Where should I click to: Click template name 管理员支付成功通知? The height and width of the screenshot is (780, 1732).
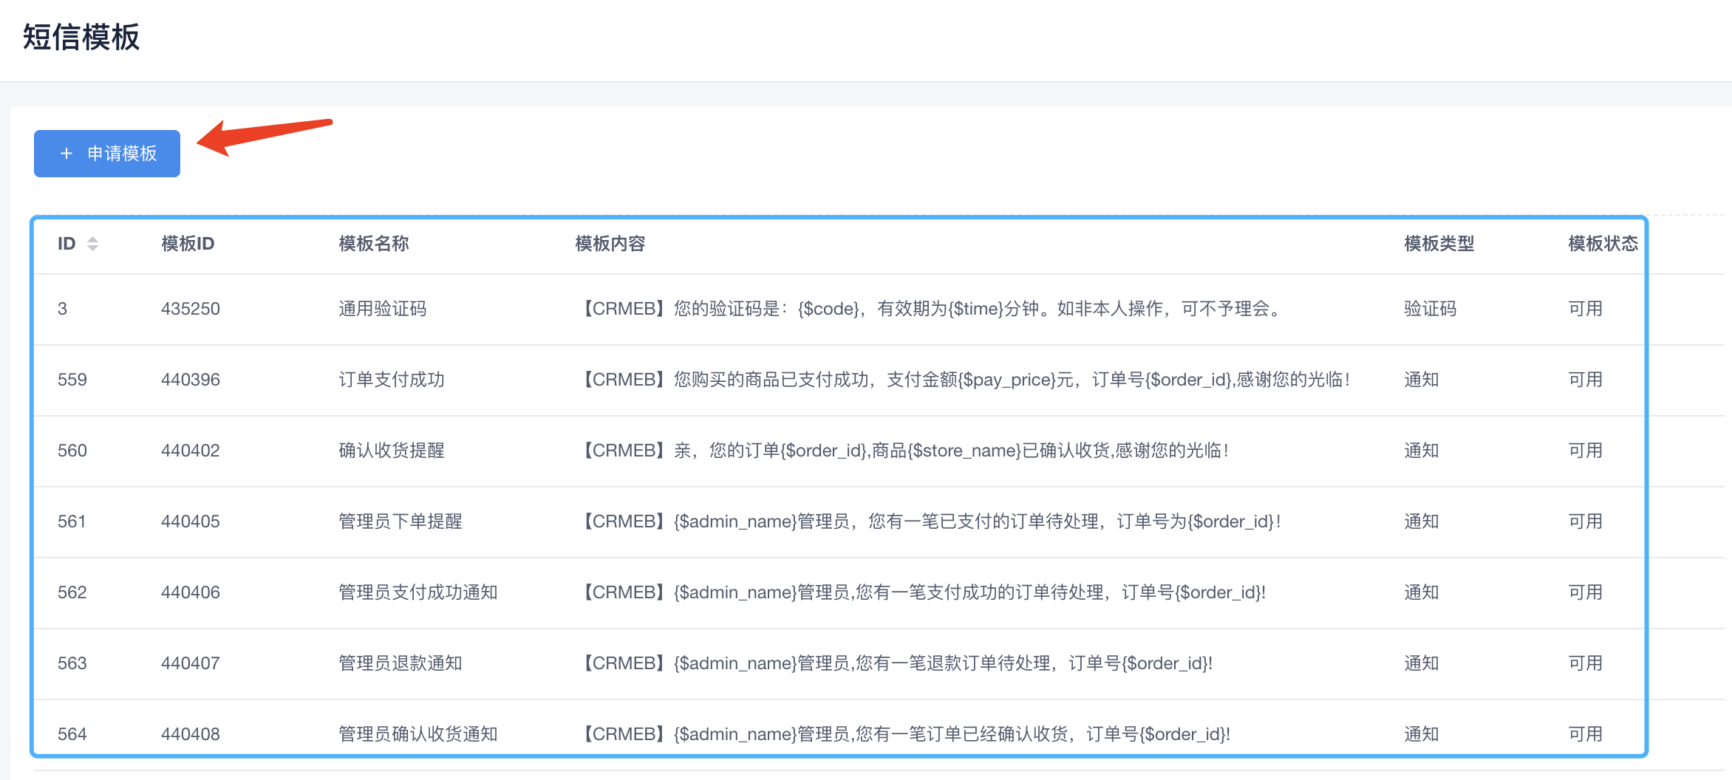coord(418,592)
